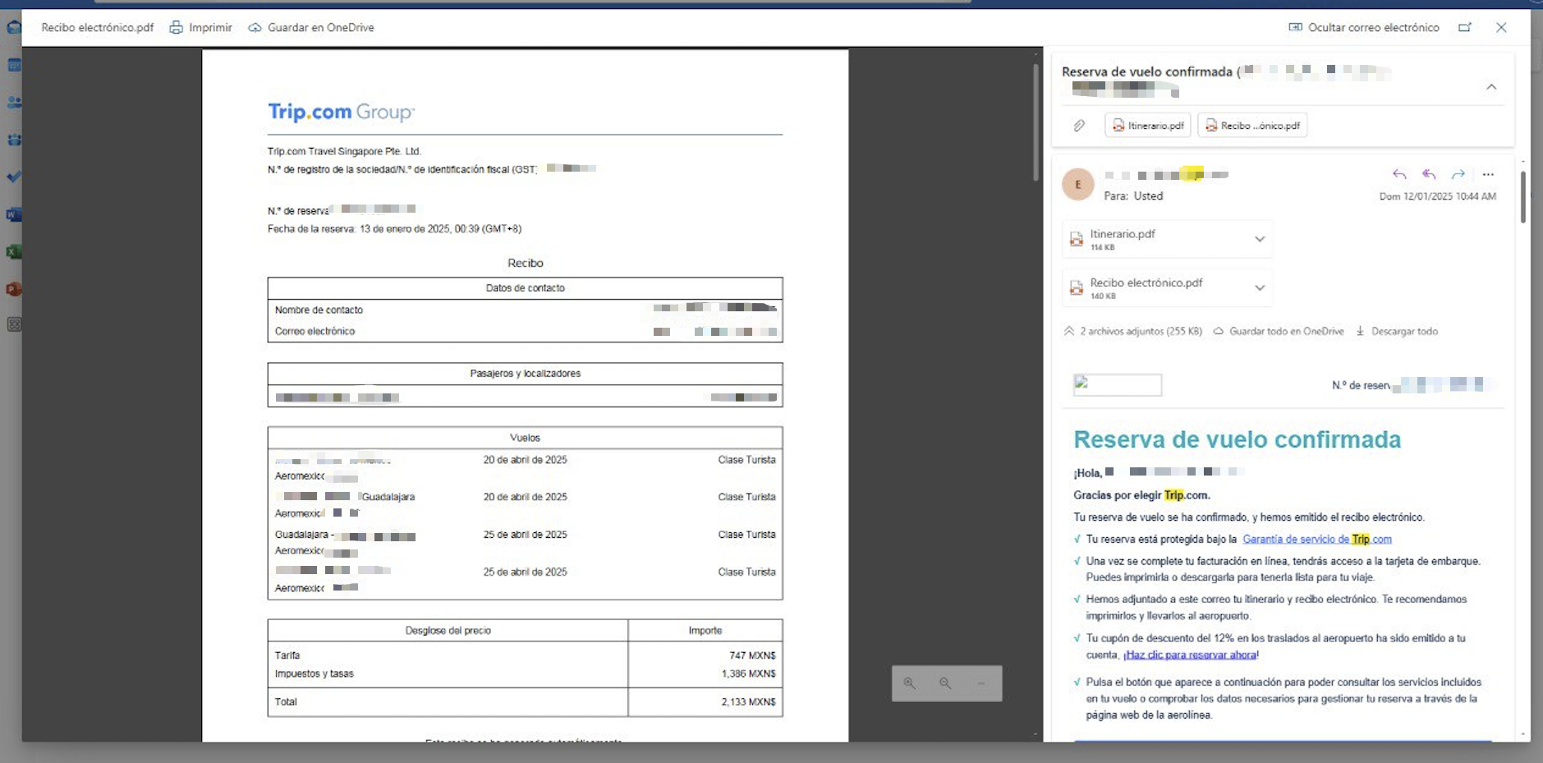Screen dimensions: 1543x763
Task: Open the People icon in the left sidebar
Action: [x=14, y=103]
